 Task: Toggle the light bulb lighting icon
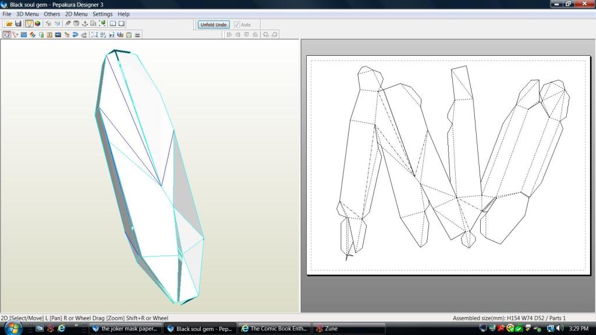click(29, 24)
